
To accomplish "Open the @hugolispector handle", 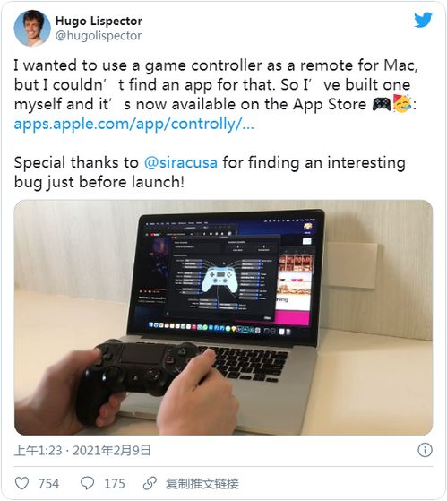I will coord(99,36).
